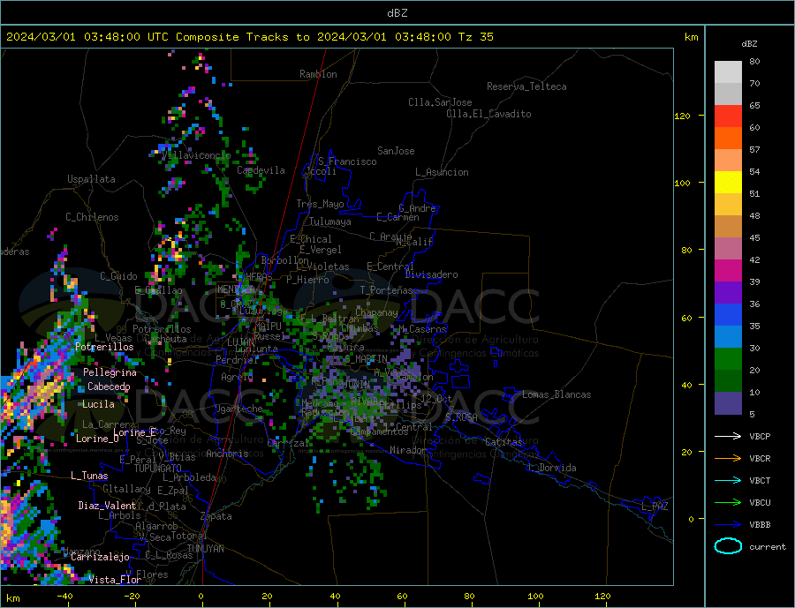Click the 'Vista_Flor' map label
Image resolution: width=795 pixels, height=608 pixels.
tap(115, 580)
